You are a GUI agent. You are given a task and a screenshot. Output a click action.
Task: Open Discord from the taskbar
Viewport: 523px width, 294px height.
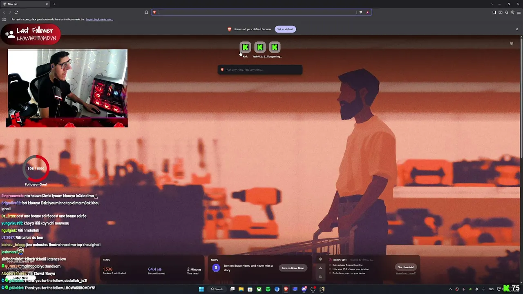304,289
